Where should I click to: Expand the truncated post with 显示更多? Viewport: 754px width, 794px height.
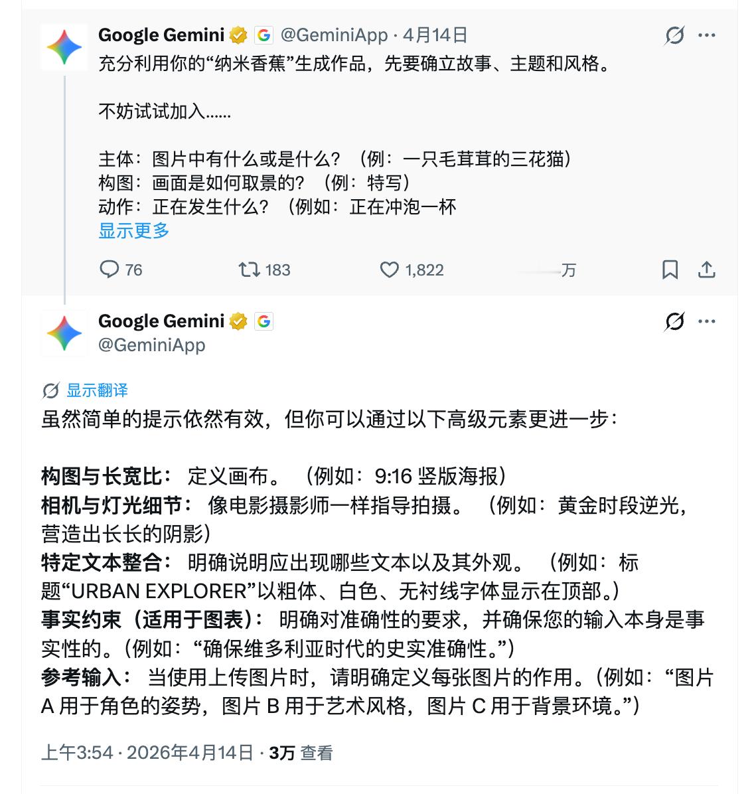(x=133, y=230)
